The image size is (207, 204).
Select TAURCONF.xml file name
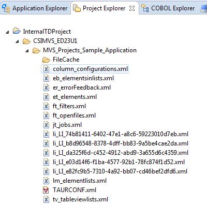tap(75, 190)
